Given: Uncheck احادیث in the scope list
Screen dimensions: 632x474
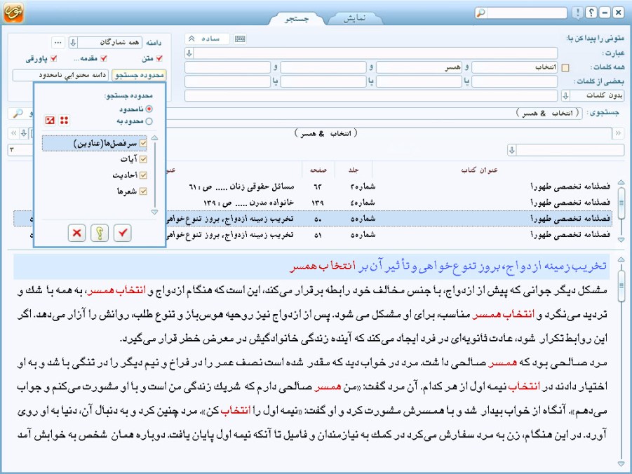Looking at the screenshot, I should click(x=143, y=175).
